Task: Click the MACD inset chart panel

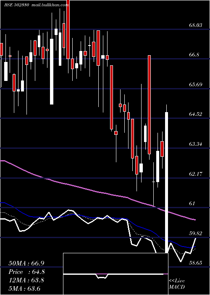Action: tap(115, 274)
